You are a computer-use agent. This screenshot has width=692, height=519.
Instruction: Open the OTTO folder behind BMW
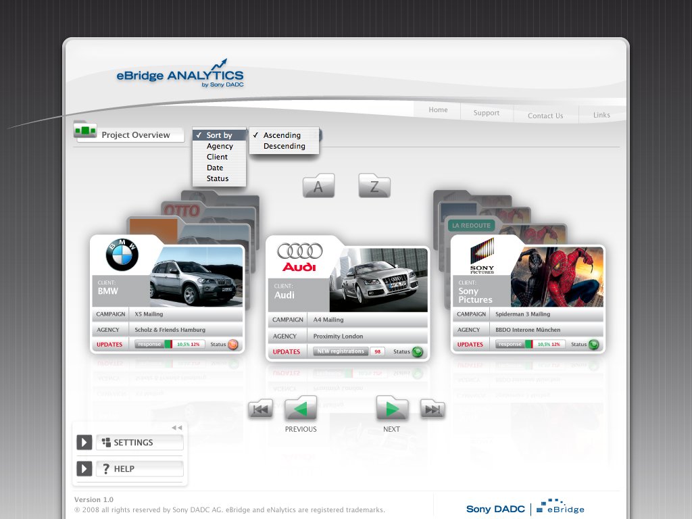coord(182,211)
